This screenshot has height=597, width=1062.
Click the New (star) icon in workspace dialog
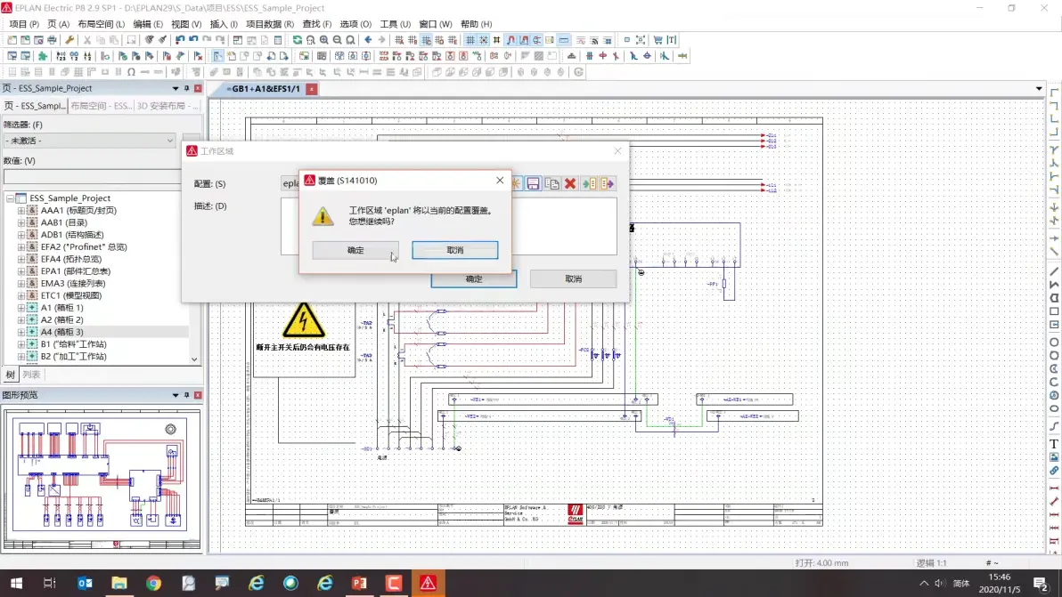click(516, 184)
